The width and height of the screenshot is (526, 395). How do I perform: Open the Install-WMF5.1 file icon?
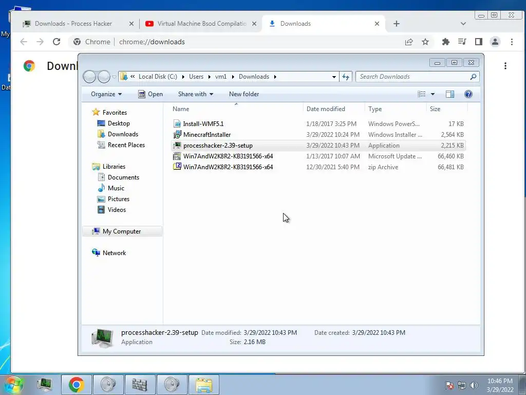click(177, 123)
